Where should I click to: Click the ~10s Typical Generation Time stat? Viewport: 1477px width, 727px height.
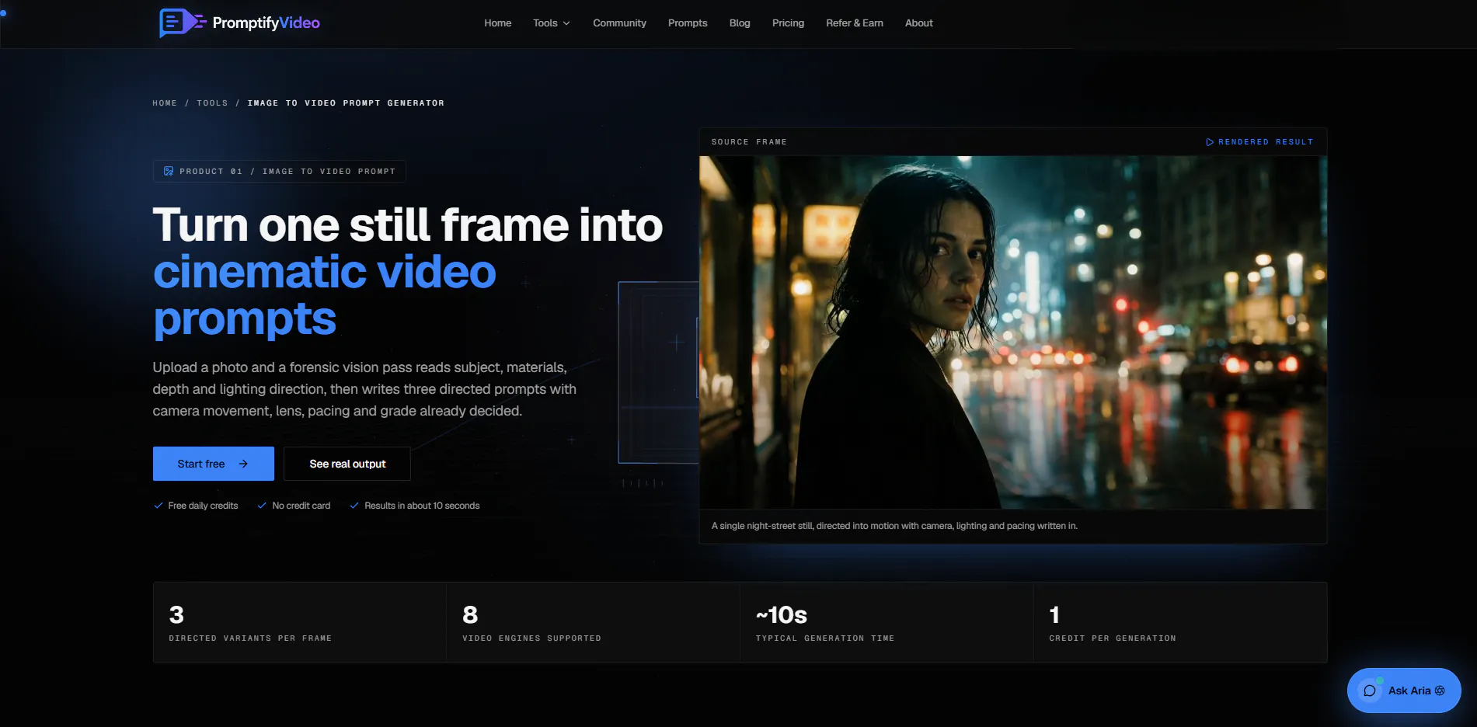887,622
